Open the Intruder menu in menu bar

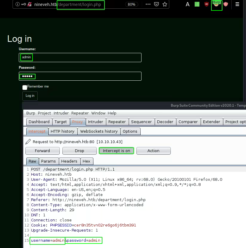click(61, 113)
